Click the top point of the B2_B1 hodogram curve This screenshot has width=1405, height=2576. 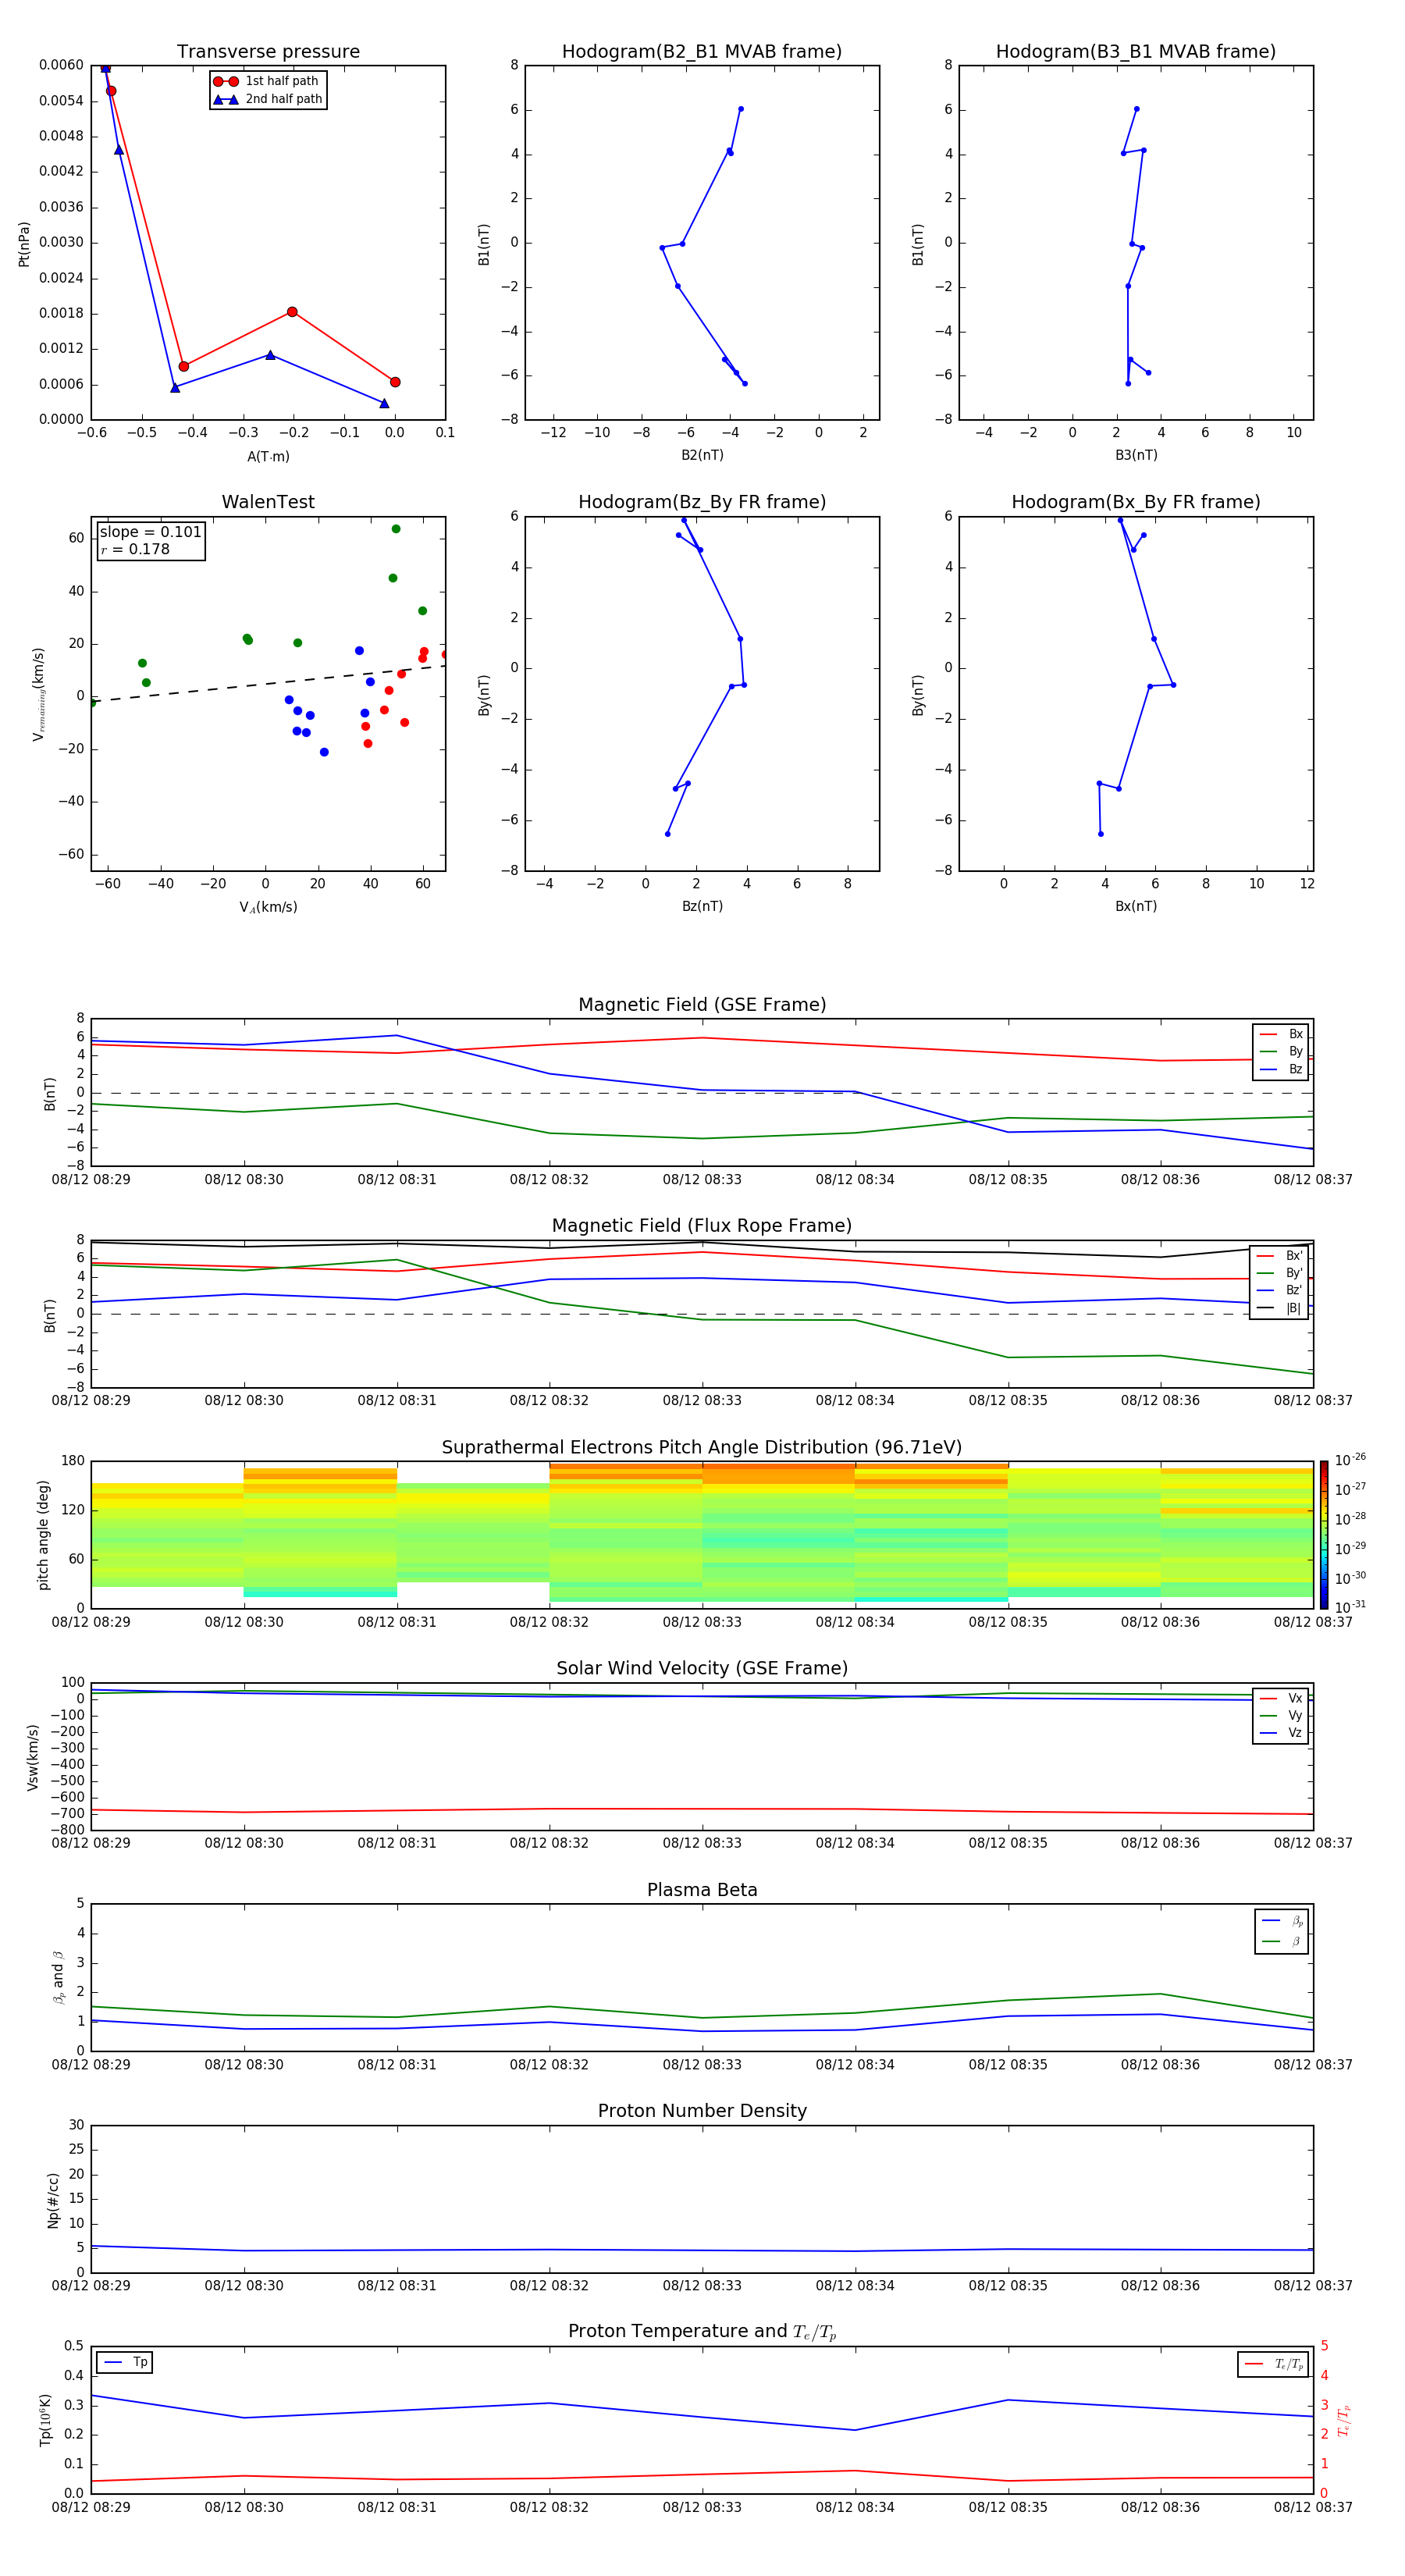pyautogui.click(x=741, y=109)
